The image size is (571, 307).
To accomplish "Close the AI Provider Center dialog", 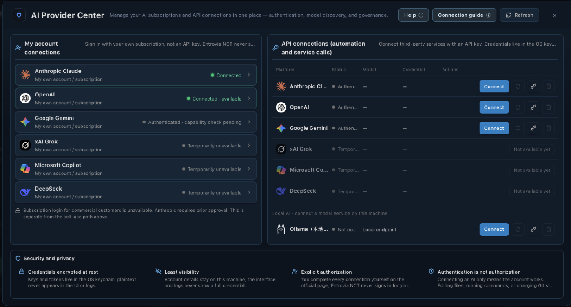I will [555, 15].
